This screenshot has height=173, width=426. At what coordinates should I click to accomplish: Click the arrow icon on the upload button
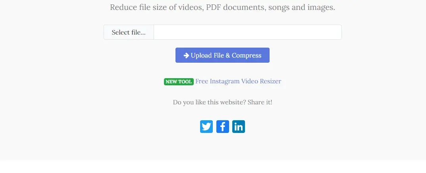coord(186,56)
